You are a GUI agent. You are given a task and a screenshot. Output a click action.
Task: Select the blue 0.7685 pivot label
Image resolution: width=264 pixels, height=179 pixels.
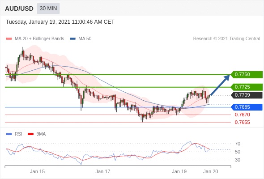tap(246, 107)
